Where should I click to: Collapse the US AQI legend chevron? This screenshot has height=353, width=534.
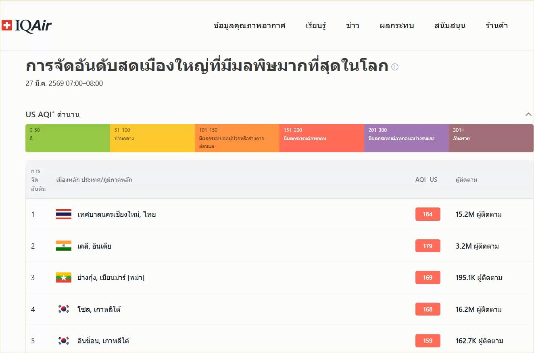(528, 114)
